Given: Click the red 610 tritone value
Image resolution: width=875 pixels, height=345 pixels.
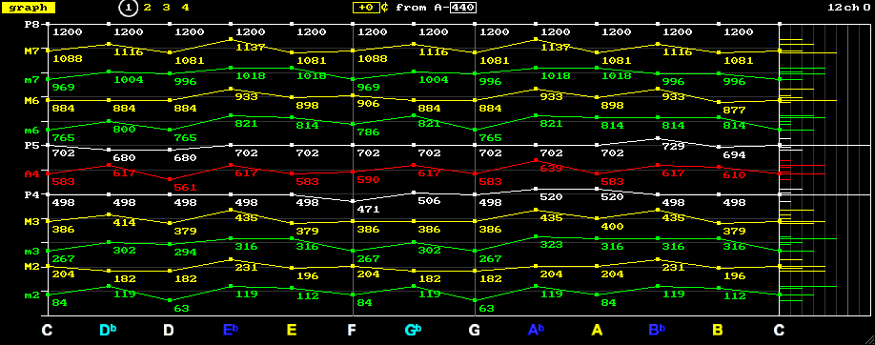Looking at the screenshot, I should tap(734, 174).
